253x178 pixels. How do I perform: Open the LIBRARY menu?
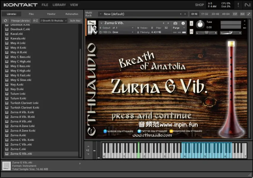(x=59, y=5)
